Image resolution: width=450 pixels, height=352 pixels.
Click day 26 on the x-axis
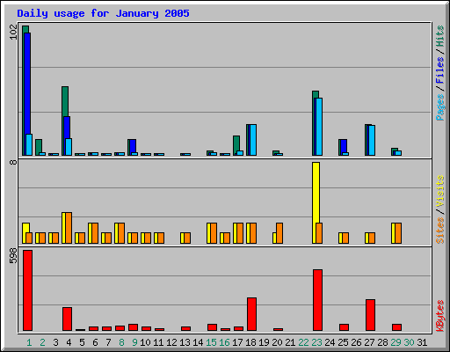[356, 342]
